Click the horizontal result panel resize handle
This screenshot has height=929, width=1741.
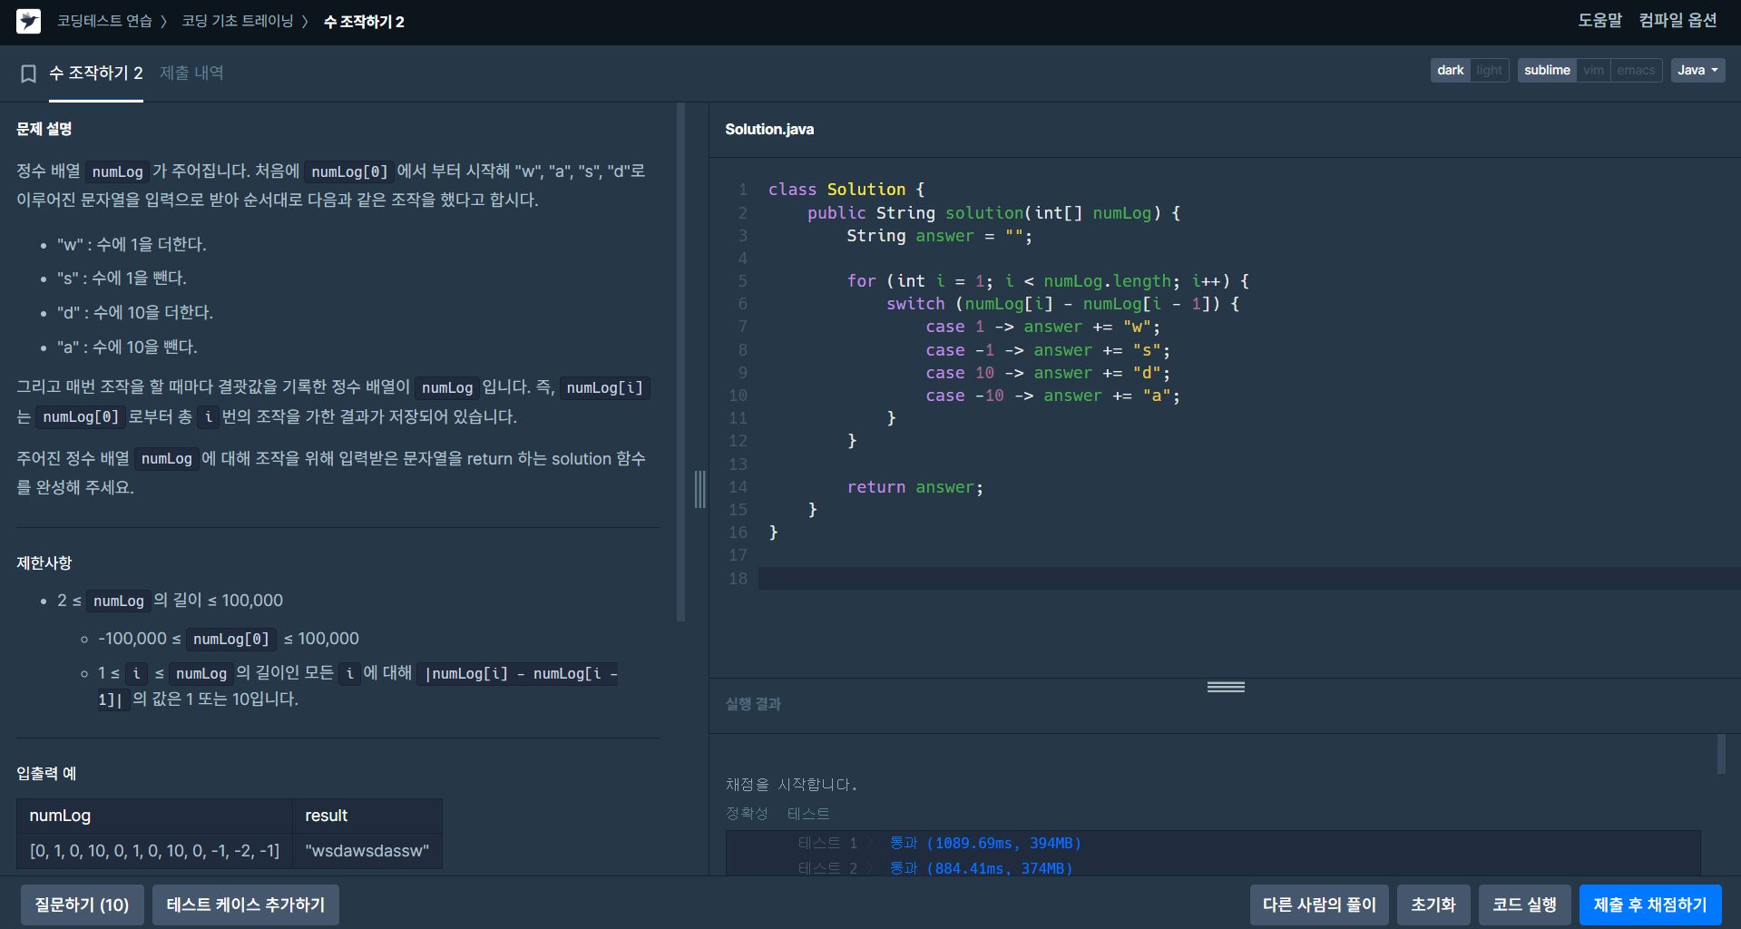[x=1226, y=687]
